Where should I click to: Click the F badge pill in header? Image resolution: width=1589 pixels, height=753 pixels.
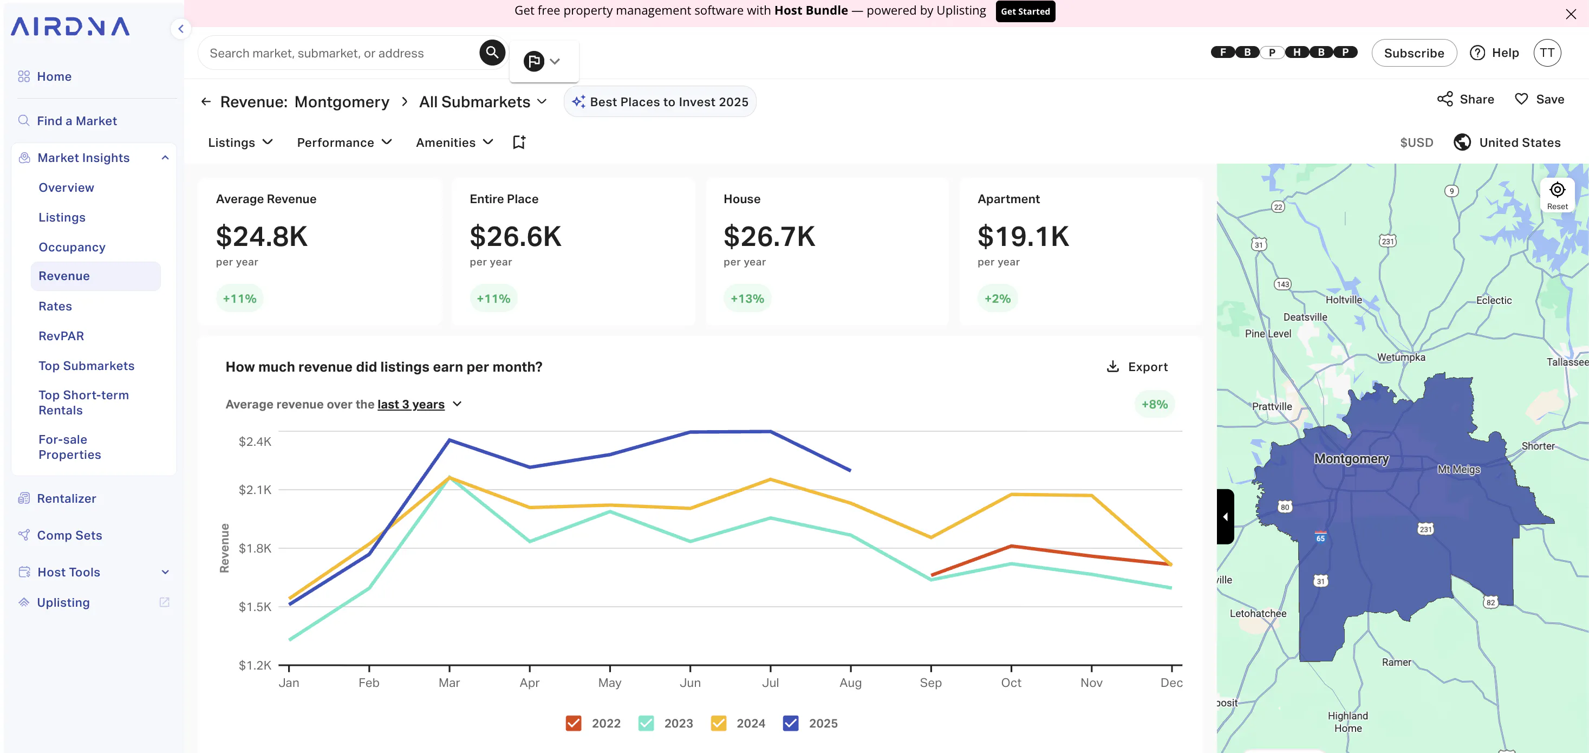pyautogui.click(x=1222, y=52)
